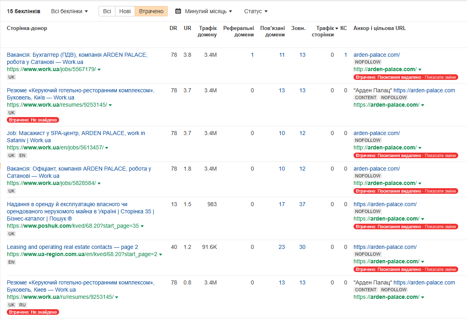The height and width of the screenshot is (320, 467).
Task: Click the calendar icon beside Минулий місяць
Action: pyautogui.click(x=178, y=11)
